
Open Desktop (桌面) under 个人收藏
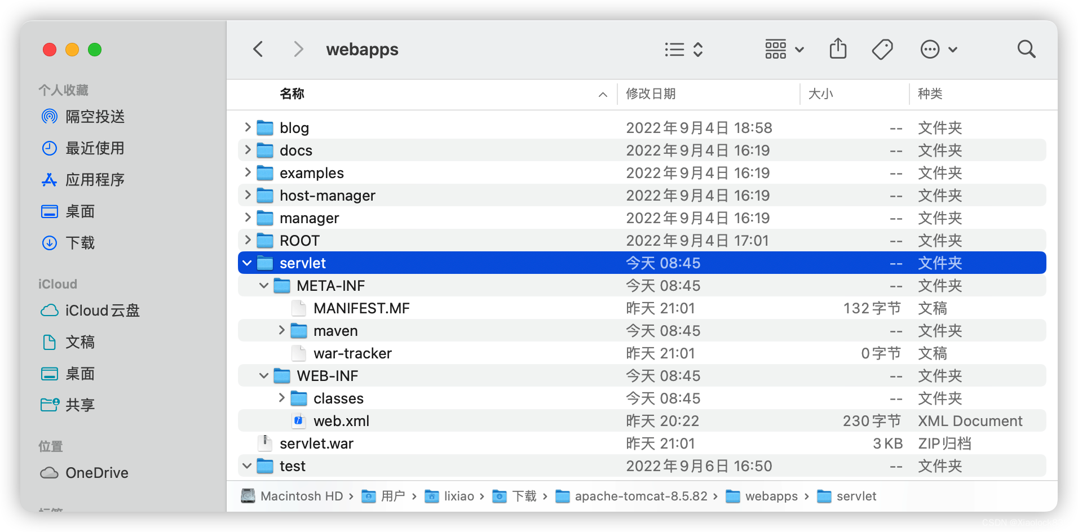click(x=69, y=211)
